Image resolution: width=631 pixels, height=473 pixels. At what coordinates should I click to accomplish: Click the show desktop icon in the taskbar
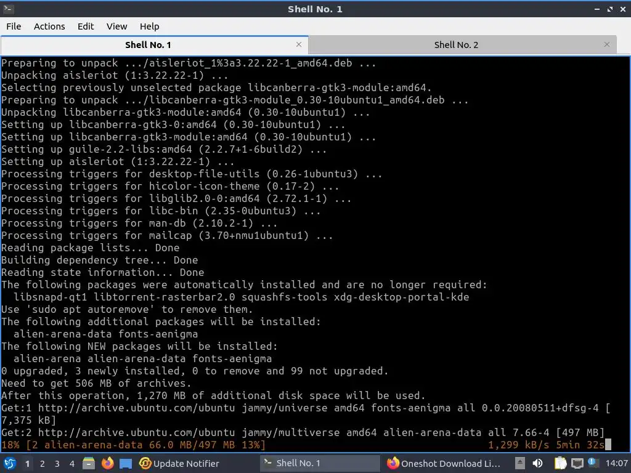click(126, 464)
